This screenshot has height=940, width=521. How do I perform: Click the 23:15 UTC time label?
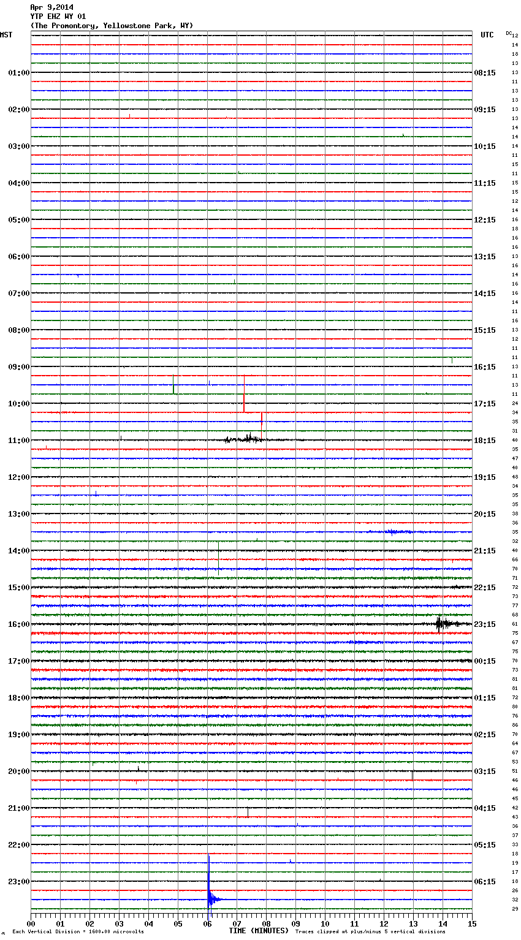click(x=485, y=624)
